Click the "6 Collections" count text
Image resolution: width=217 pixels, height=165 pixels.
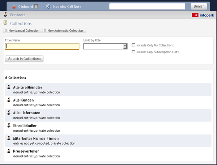(16, 78)
